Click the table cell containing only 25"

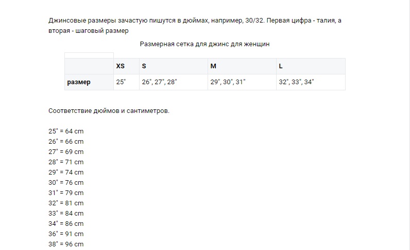pos(126,82)
